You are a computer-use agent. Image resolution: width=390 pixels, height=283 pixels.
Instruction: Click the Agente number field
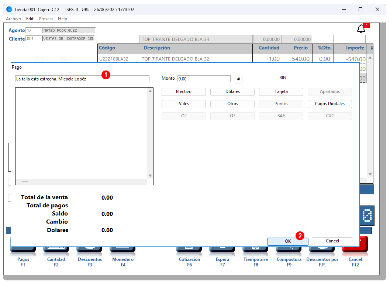point(34,30)
